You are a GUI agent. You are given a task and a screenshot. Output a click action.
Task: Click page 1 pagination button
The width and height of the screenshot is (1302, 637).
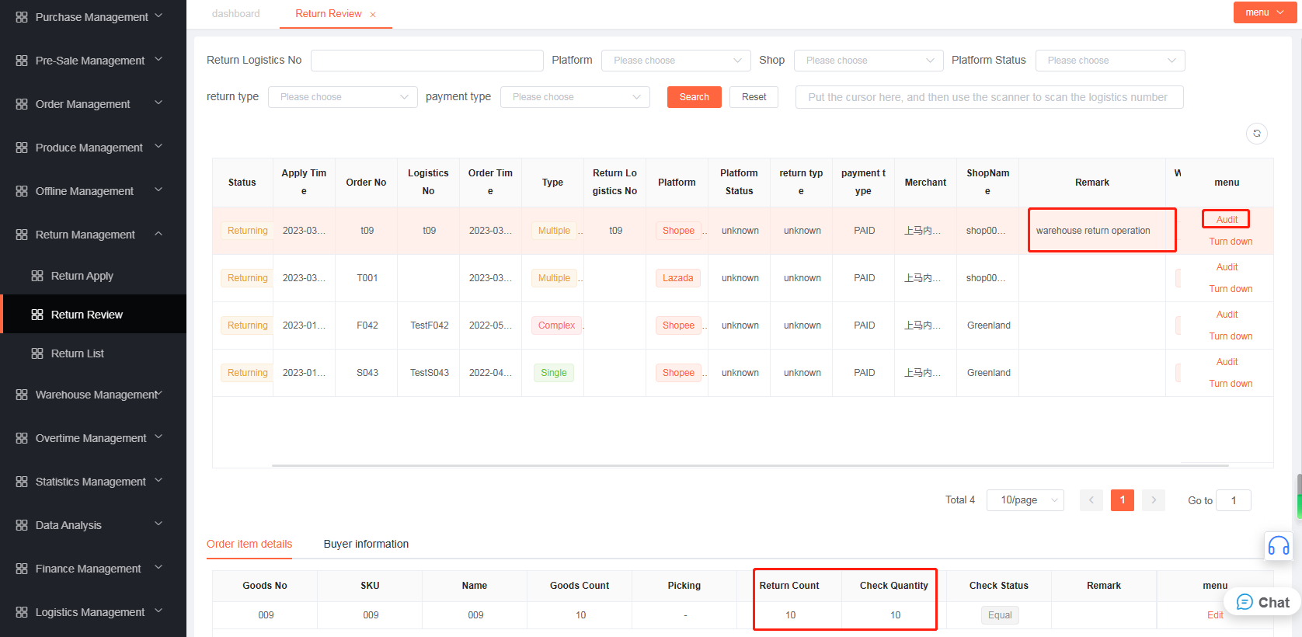pos(1123,500)
